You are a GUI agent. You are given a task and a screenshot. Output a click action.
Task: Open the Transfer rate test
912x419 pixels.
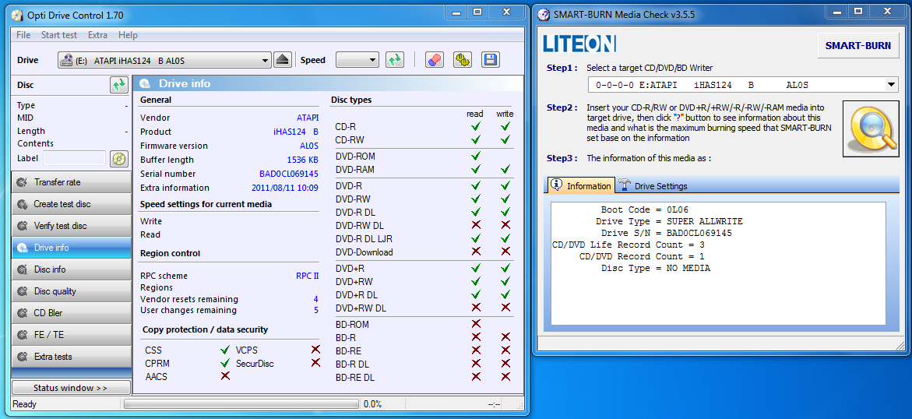pos(72,182)
